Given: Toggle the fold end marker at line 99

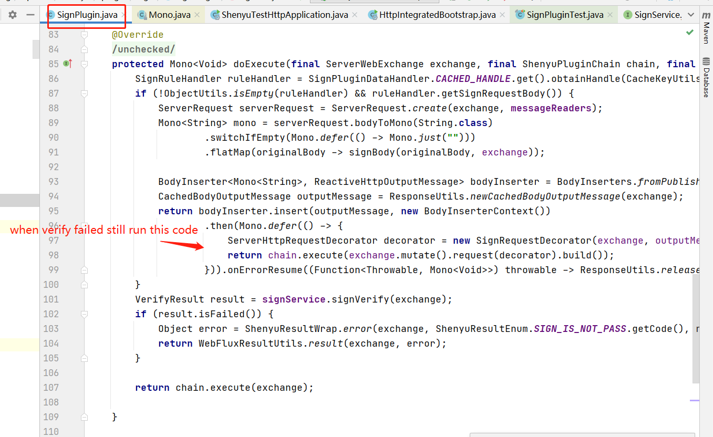Looking at the screenshot, I should click(84, 270).
